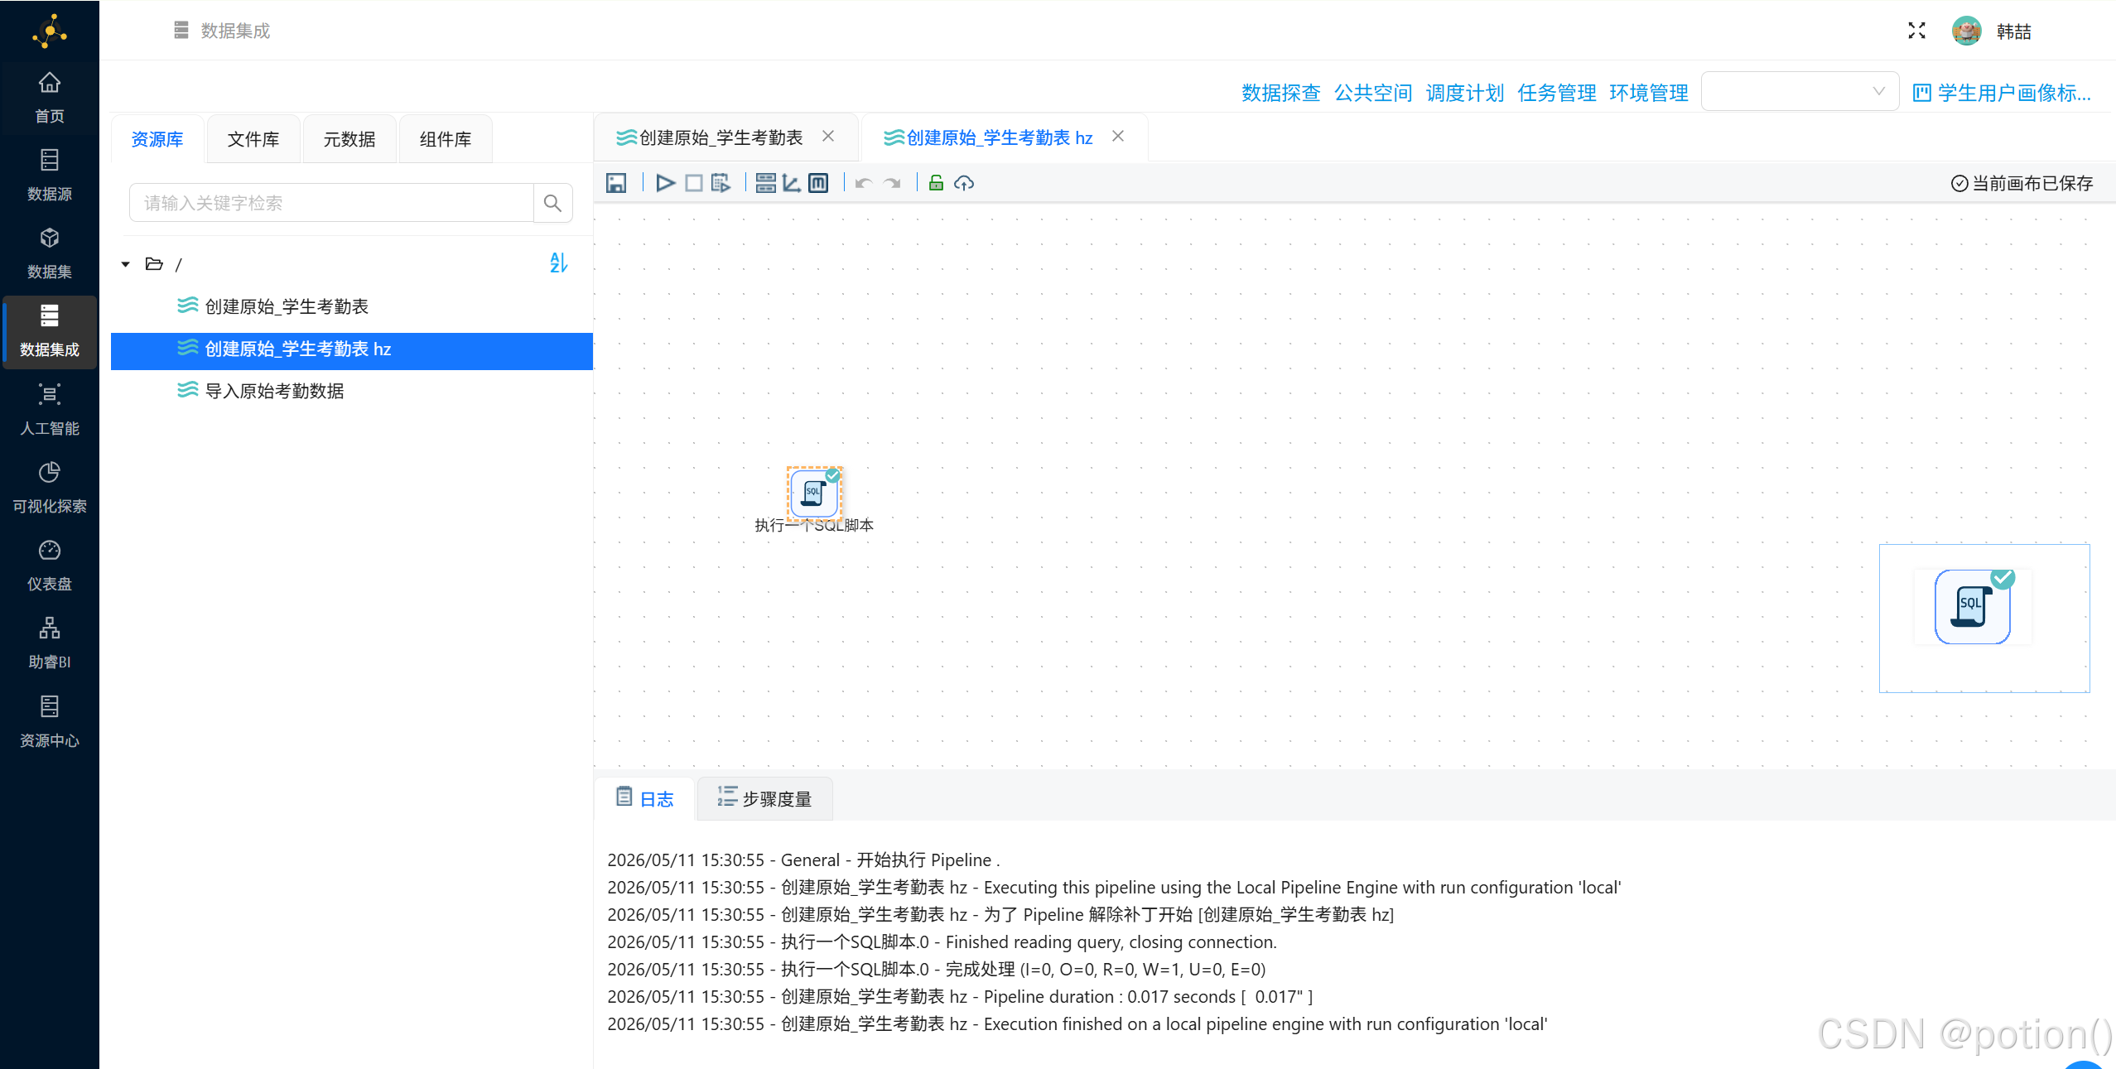
Task: Switch to the 文件库 tab
Action: (253, 139)
